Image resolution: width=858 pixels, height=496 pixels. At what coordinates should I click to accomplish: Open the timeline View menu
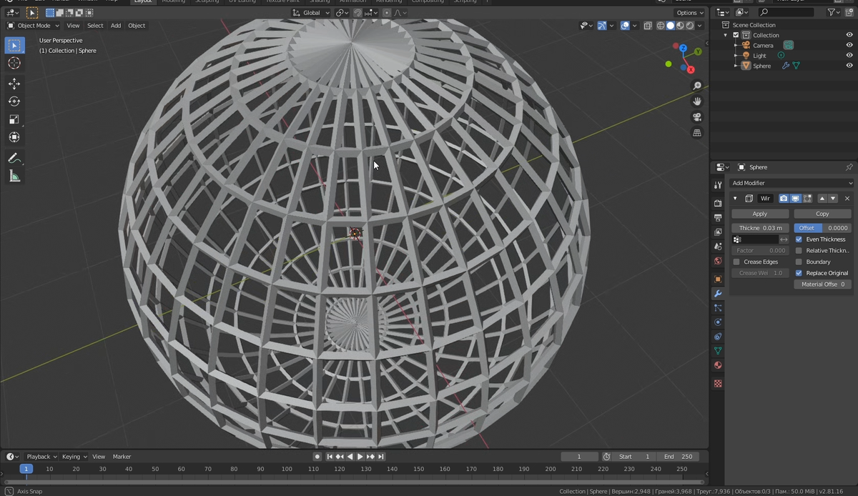[x=99, y=457]
